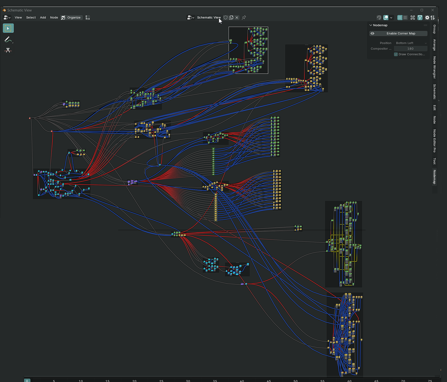Select the box select tool
Screen dimensions: 447x382
pyautogui.click(x=8, y=28)
